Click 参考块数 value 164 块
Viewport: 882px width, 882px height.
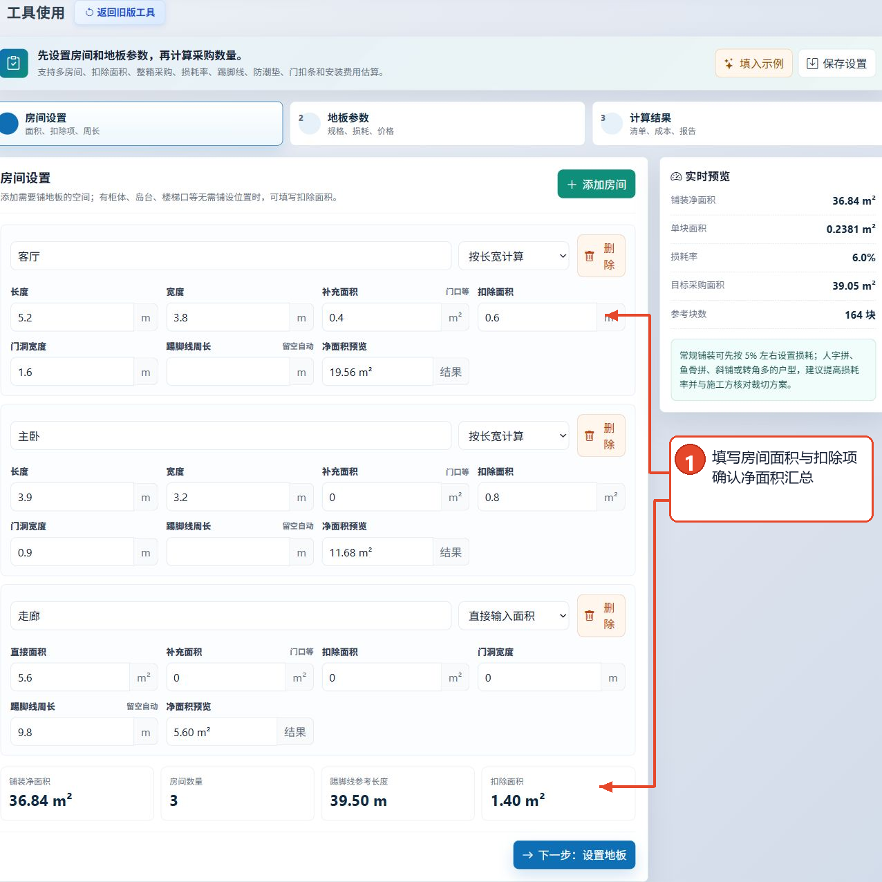tap(860, 315)
